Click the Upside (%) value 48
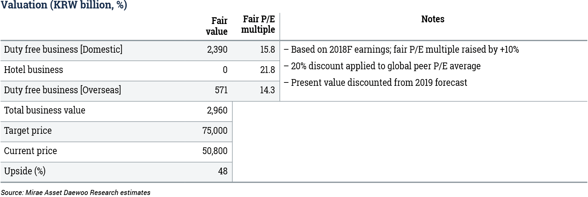The width and height of the screenshot is (588, 197). 223,171
